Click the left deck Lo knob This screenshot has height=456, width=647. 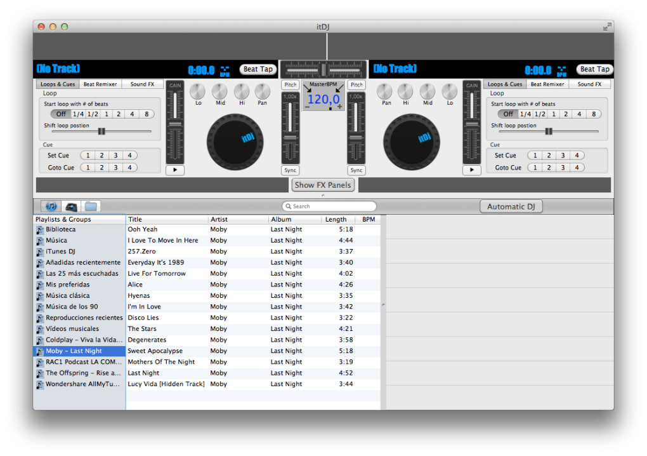[198, 91]
